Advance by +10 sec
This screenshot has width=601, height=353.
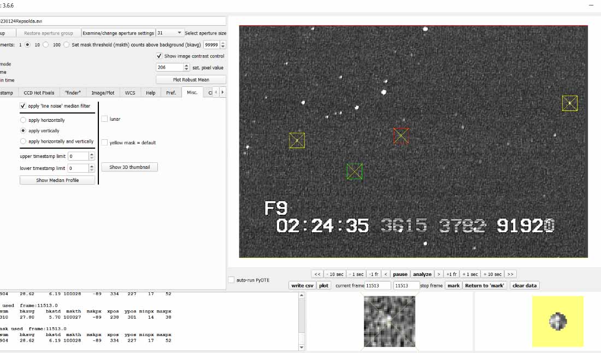coord(492,274)
